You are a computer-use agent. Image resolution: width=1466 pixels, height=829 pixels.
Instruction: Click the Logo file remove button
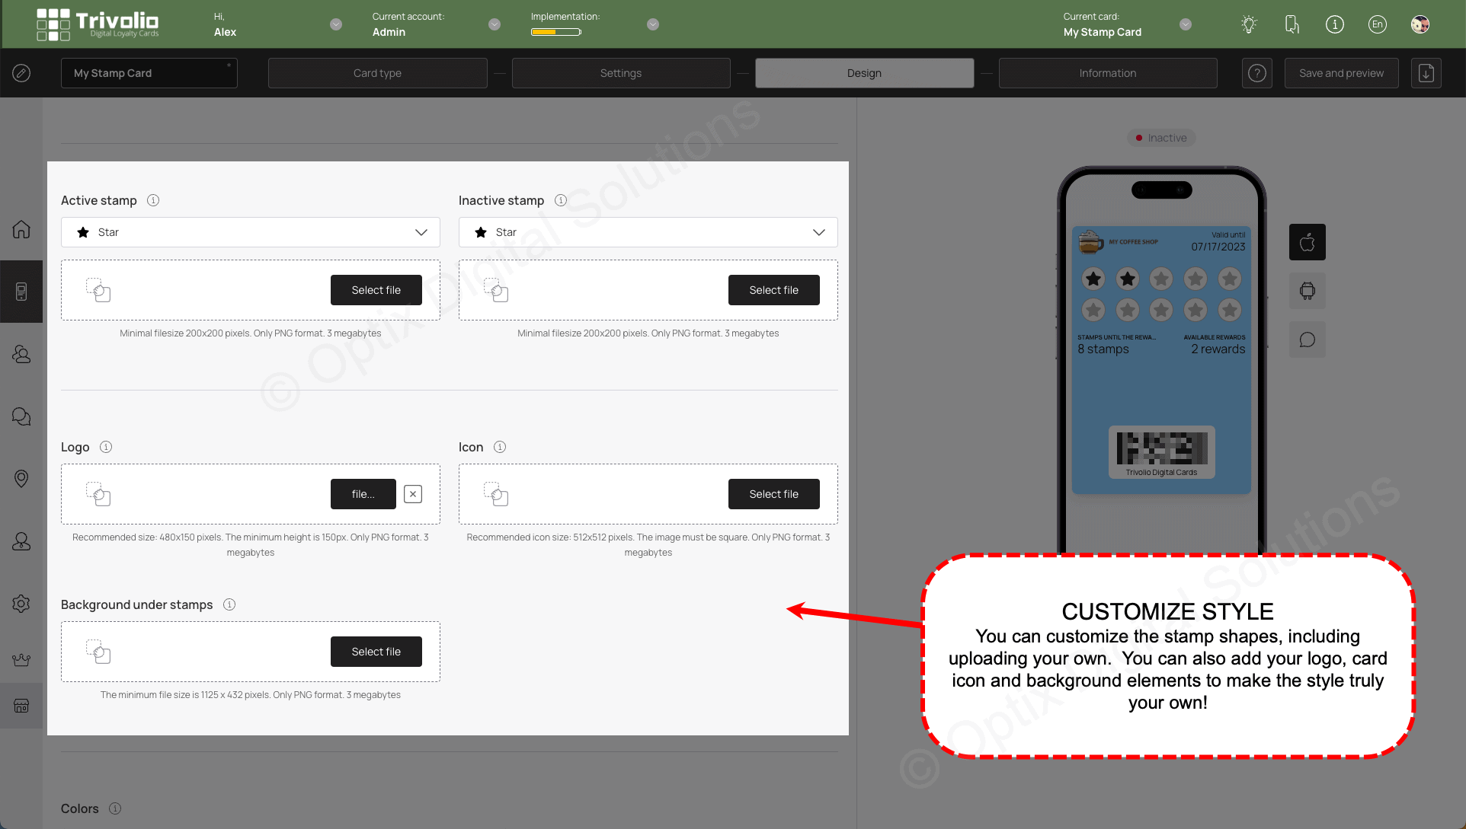(x=414, y=494)
